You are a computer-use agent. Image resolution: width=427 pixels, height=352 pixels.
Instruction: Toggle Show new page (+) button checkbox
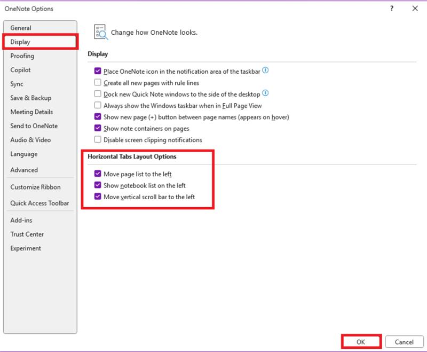(x=98, y=117)
